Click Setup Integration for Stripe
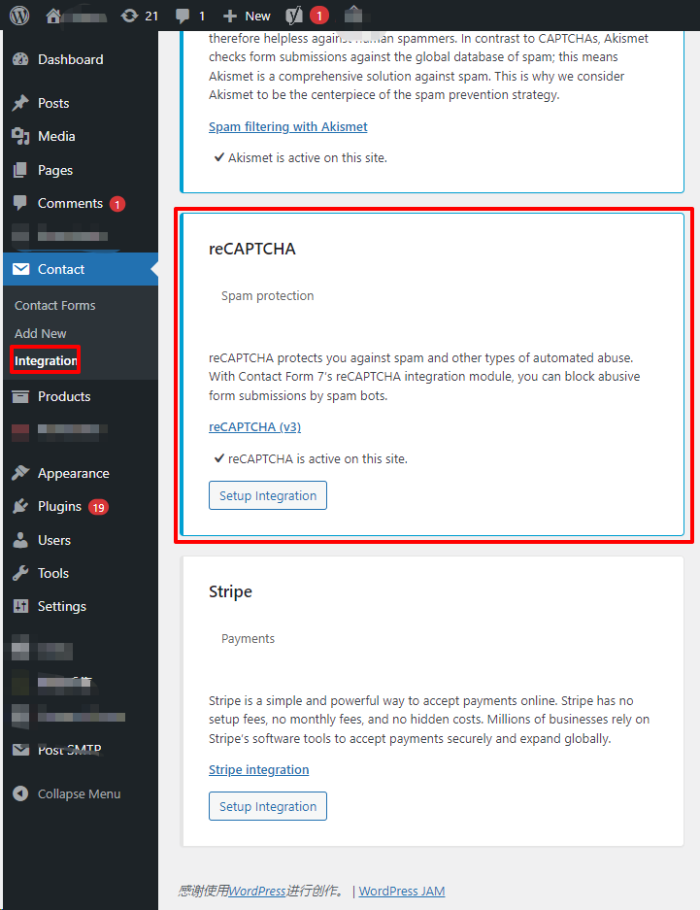Image resolution: width=700 pixels, height=910 pixels. (268, 806)
